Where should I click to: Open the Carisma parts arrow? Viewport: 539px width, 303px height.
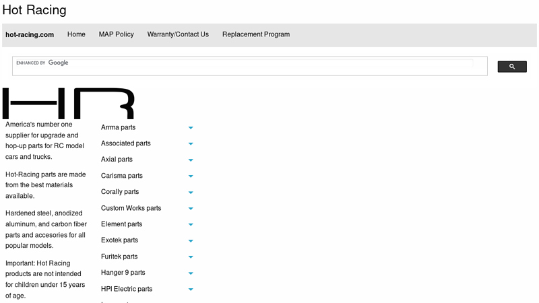click(x=191, y=176)
